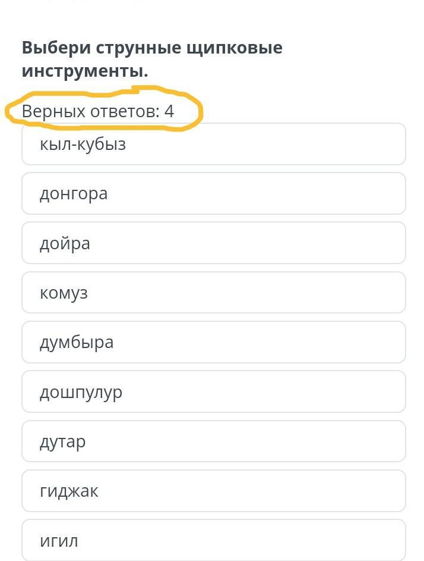This screenshot has width=424, height=561.
Task: Click the number 4 in the answers count
Action: click(169, 111)
